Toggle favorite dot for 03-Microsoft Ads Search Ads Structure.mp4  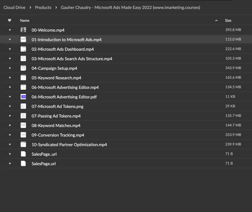click(x=10, y=59)
